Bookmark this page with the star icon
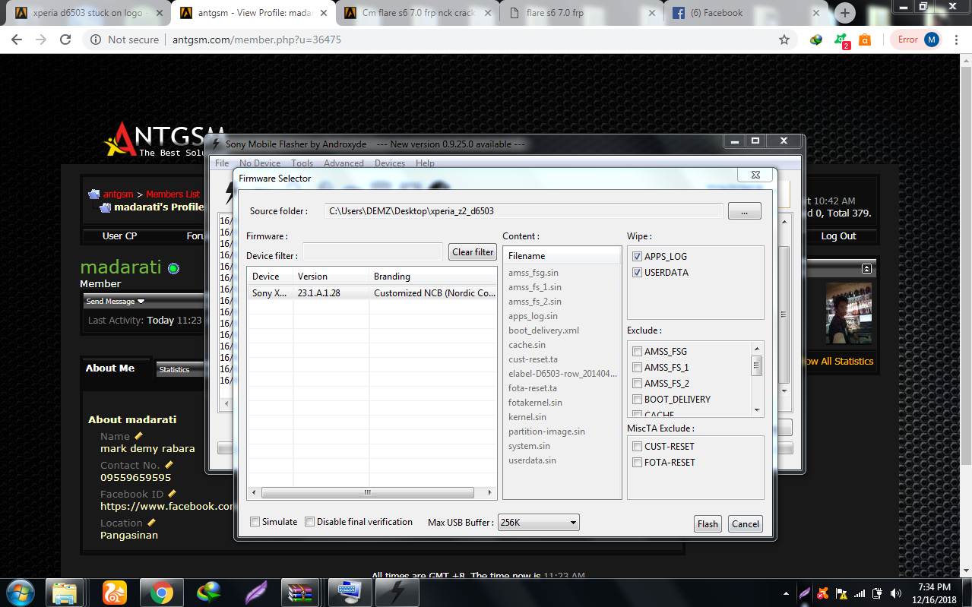Viewport: 972px width, 607px height. [784, 40]
